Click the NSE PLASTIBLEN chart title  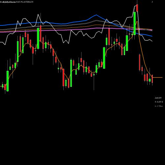[25, 2]
